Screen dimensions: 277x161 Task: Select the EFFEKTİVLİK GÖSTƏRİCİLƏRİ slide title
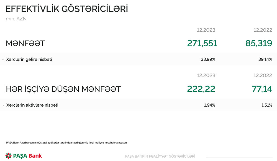[x=67, y=9]
